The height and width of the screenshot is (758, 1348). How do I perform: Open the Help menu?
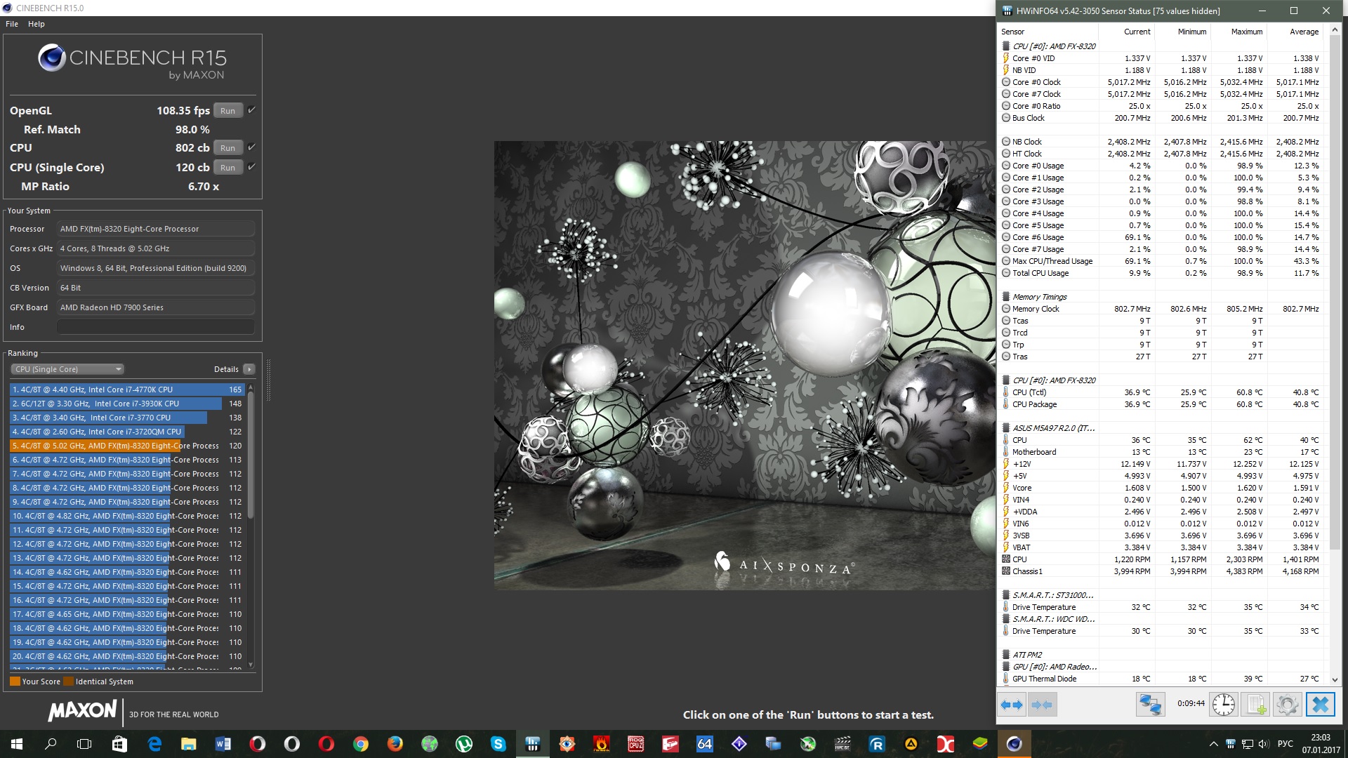37,24
